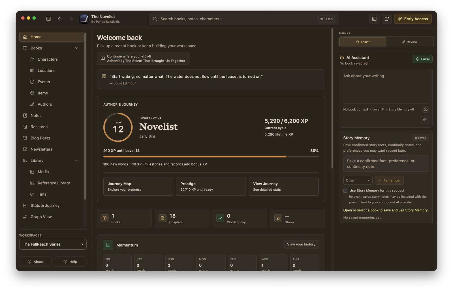Click the send arrow in AI Assistant

pyautogui.click(x=424, y=119)
